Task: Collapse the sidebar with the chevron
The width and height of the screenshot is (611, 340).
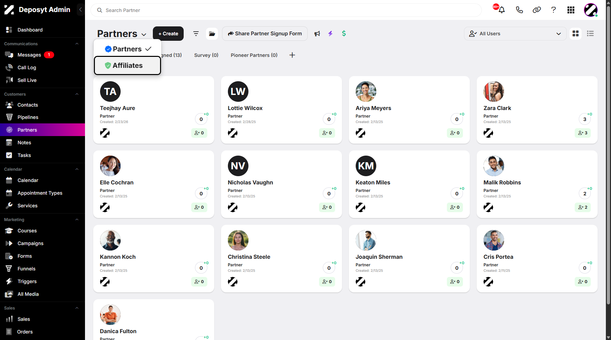Action: tap(81, 10)
